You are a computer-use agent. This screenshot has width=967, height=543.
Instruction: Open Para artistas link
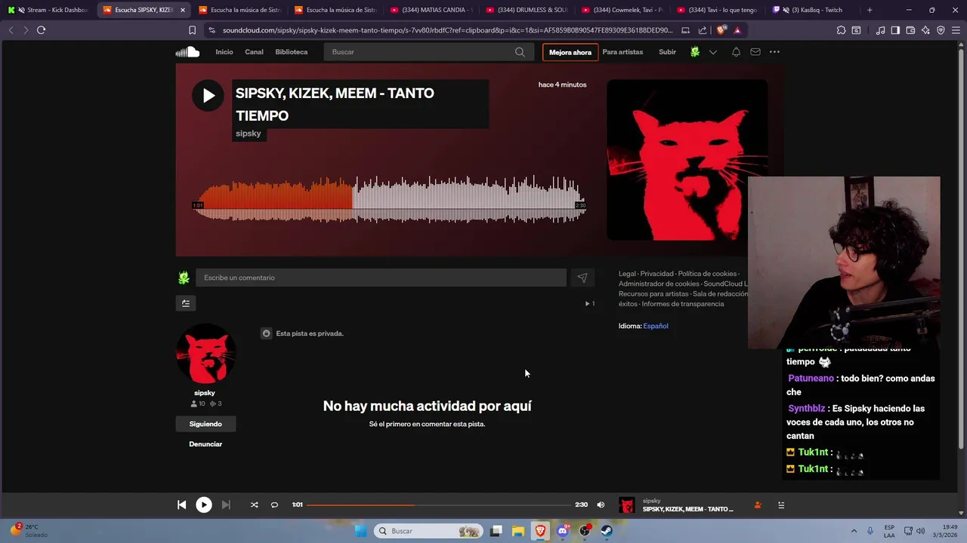click(623, 52)
